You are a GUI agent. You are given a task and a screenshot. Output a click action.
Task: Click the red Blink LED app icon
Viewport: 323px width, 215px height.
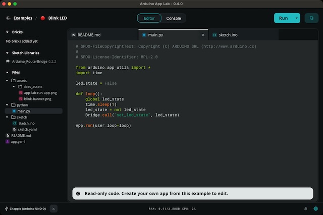coord(43,18)
